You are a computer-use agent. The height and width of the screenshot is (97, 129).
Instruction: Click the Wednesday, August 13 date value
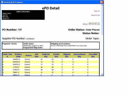[x=33, y=46]
